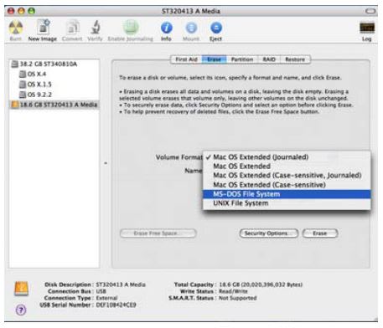Viewport: 383px width, 328px height.
Task: Click the green zoom window button
Action: click(32, 11)
